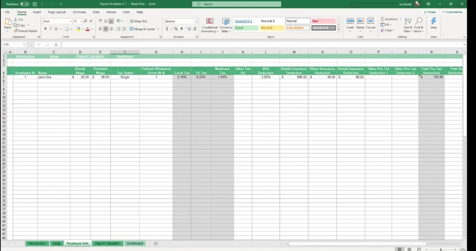The width and height of the screenshot is (476, 251).
Task: Open the Formulas ribbon tab
Action: (79, 12)
